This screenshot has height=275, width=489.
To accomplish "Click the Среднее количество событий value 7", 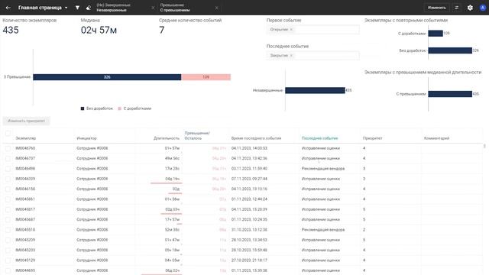I will [161, 31].
